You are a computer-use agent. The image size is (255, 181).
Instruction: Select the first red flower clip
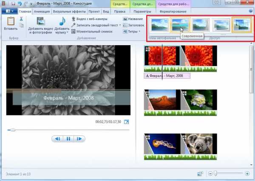pos(162,56)
